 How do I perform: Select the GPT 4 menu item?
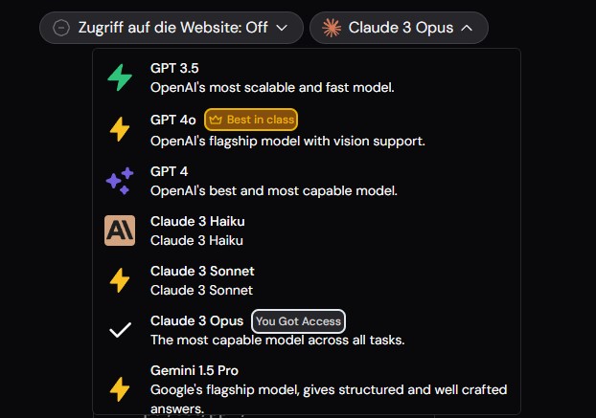click(x=307, y=181)
